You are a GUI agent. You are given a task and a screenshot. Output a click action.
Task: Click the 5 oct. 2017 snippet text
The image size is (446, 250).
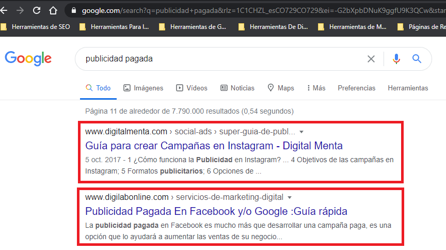click(239, 165)
